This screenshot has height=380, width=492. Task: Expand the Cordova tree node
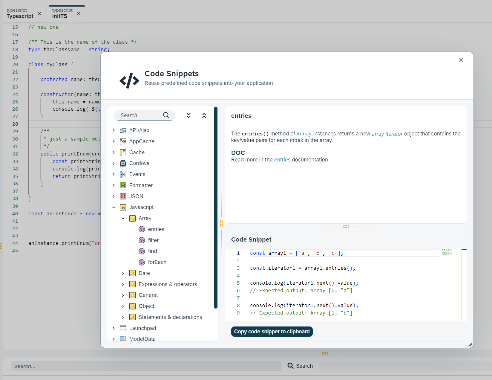point(114,163)
